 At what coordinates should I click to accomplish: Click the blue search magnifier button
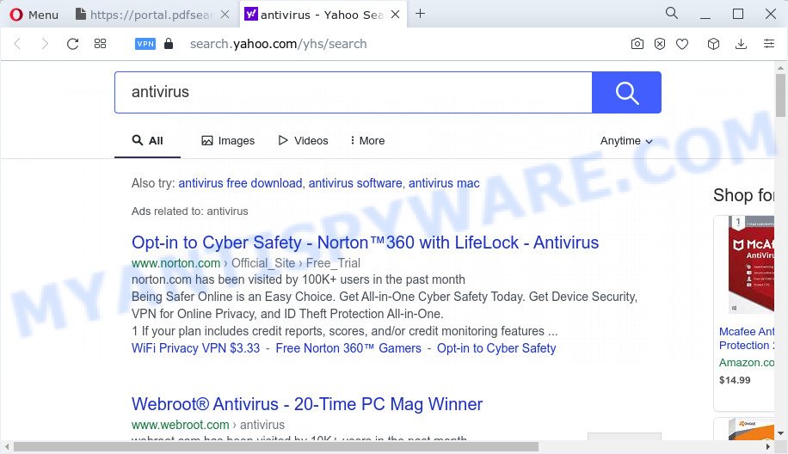pos(626,92)
